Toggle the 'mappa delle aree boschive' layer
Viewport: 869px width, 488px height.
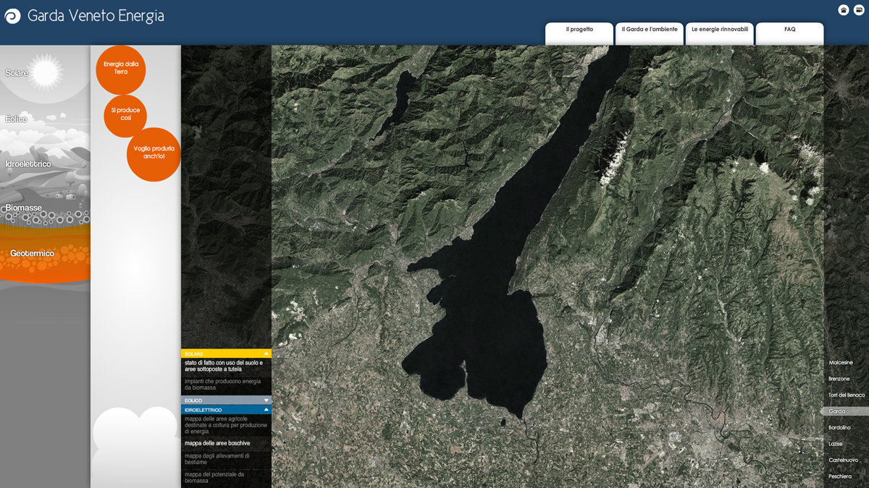(x=217, y=443)
